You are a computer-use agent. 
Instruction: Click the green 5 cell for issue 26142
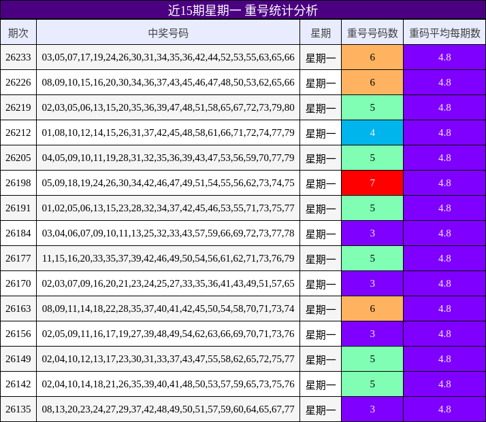click(x=372, y=384)
